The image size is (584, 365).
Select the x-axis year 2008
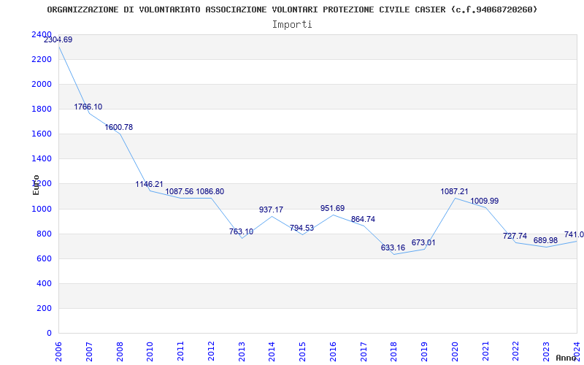120,351
